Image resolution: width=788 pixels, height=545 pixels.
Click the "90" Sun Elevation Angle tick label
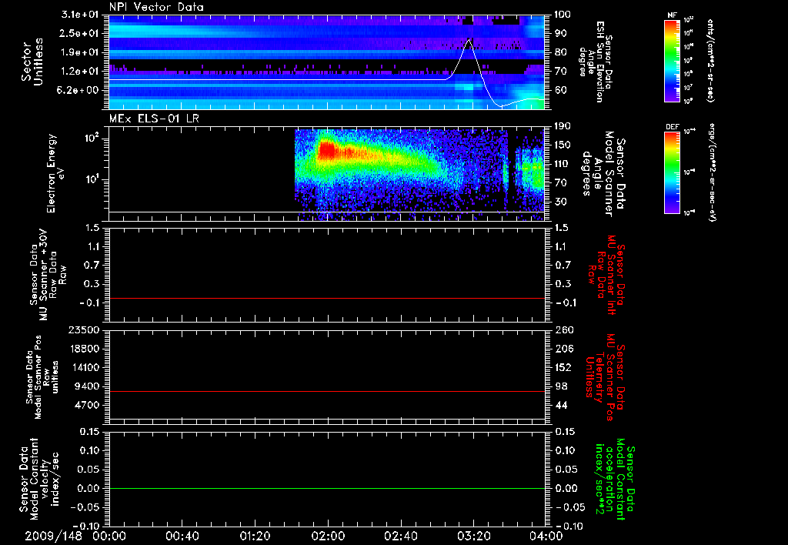tap(560, 33)
